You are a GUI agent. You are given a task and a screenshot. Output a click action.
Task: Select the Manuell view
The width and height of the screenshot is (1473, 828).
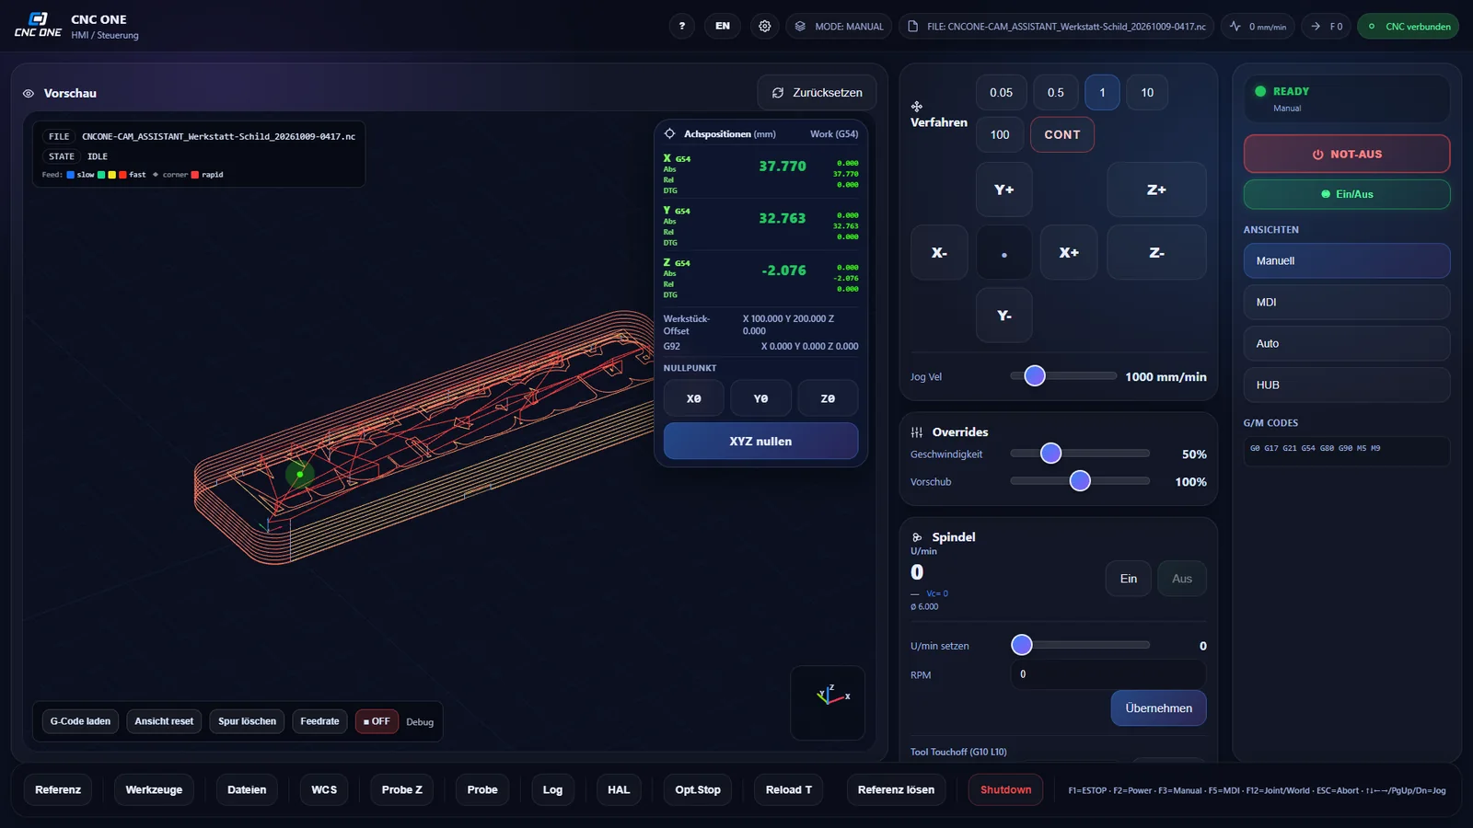coord(1347,260)
